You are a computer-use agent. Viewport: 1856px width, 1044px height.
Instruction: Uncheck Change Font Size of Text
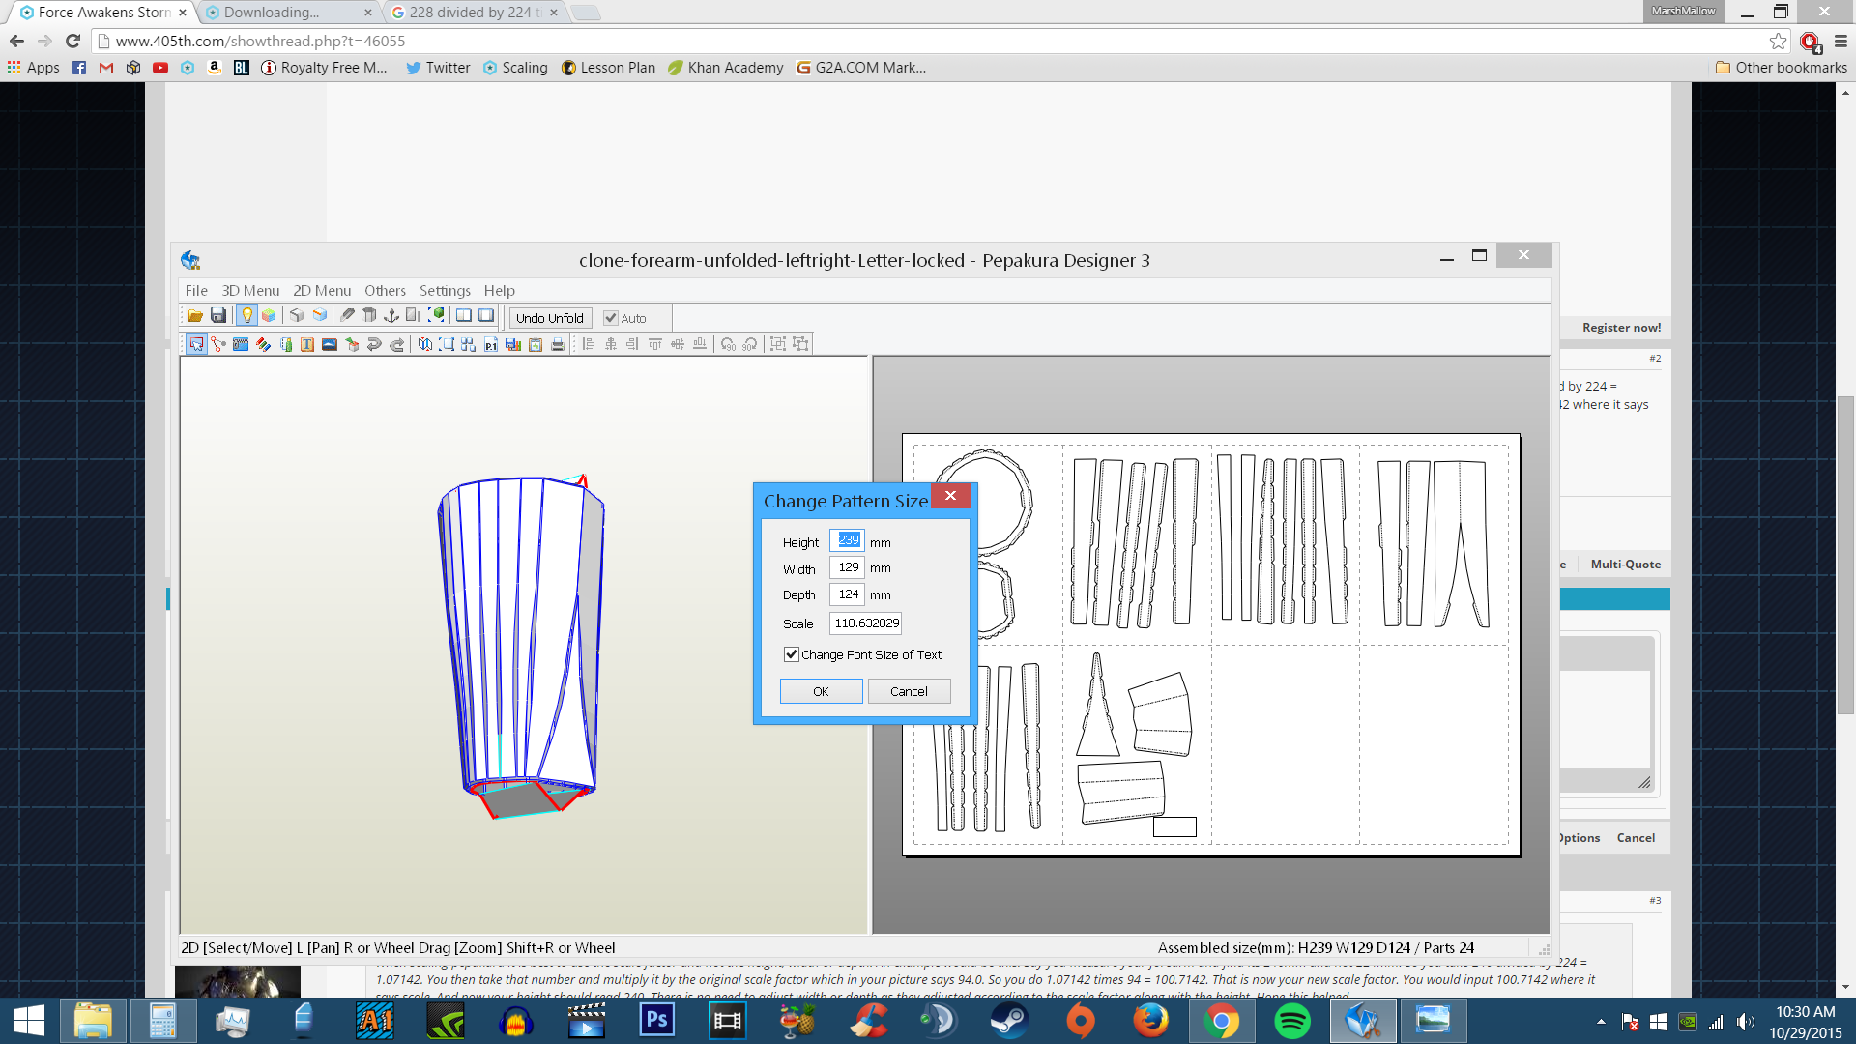(x=792, y=654)
